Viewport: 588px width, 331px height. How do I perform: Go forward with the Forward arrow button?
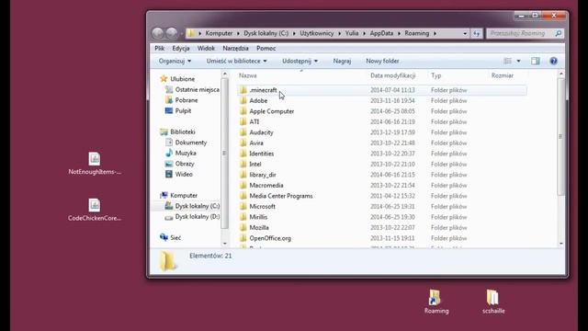(172, 33)
